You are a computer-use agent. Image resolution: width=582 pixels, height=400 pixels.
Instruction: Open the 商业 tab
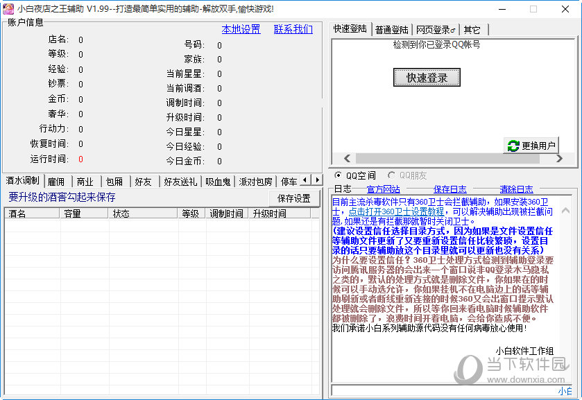(x=85, y=182)
